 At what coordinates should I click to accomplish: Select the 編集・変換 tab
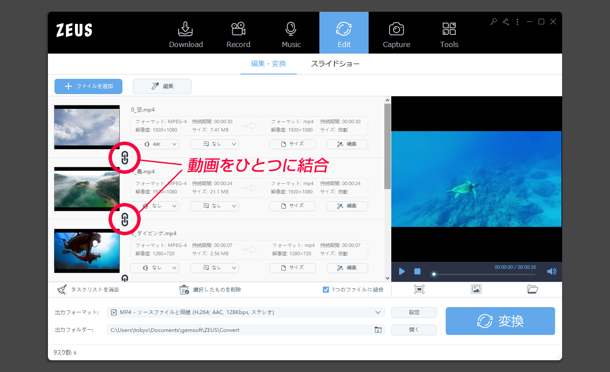pyautogui.click(x=268, y=64)
